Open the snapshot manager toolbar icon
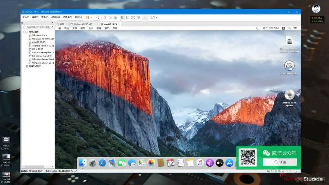 (x=115, y=17)
